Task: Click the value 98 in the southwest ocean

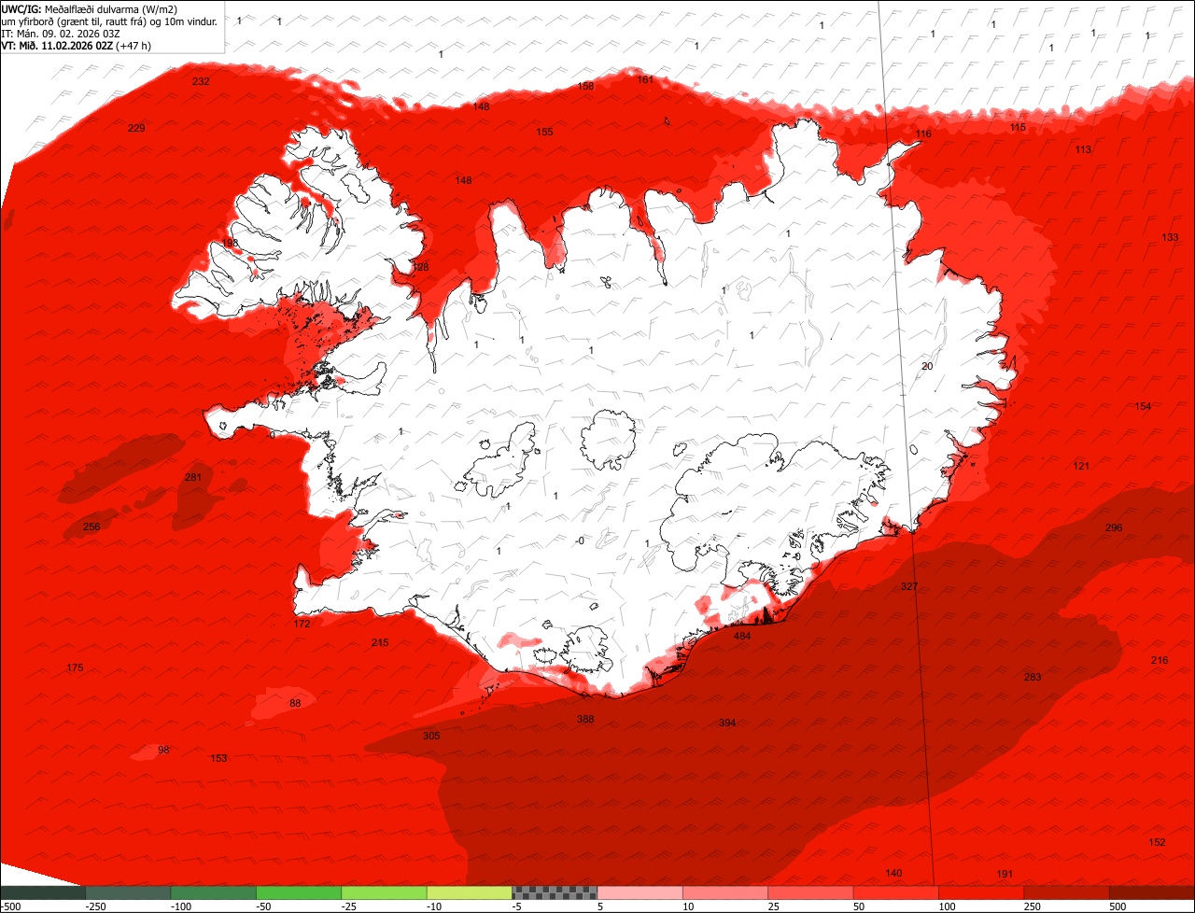Action: [x=163, y=750]
